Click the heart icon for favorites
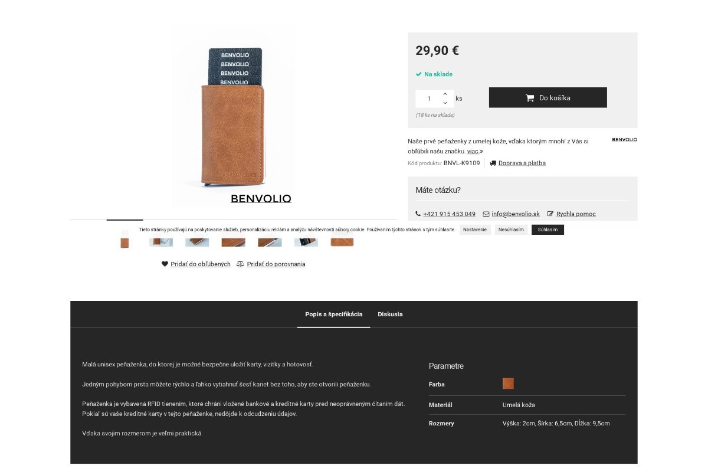Screen dimensions: 708x472 click(x=165, y=264)
